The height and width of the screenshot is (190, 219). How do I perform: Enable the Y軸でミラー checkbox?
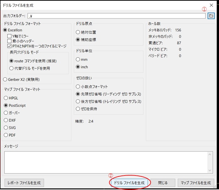(x=9, y=36)
